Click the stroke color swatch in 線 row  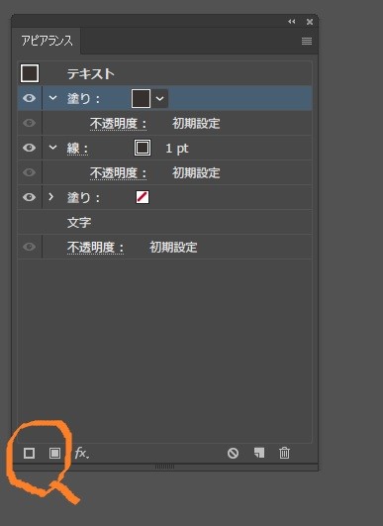[x=143, y=148]
